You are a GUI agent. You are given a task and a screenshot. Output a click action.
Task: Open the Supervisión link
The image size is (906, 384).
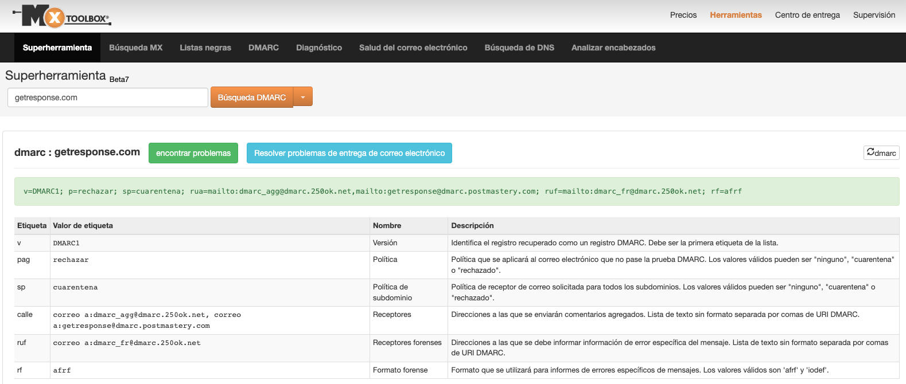tap(874, 15)
